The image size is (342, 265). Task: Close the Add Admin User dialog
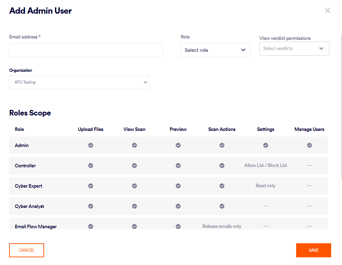[328, 11]
